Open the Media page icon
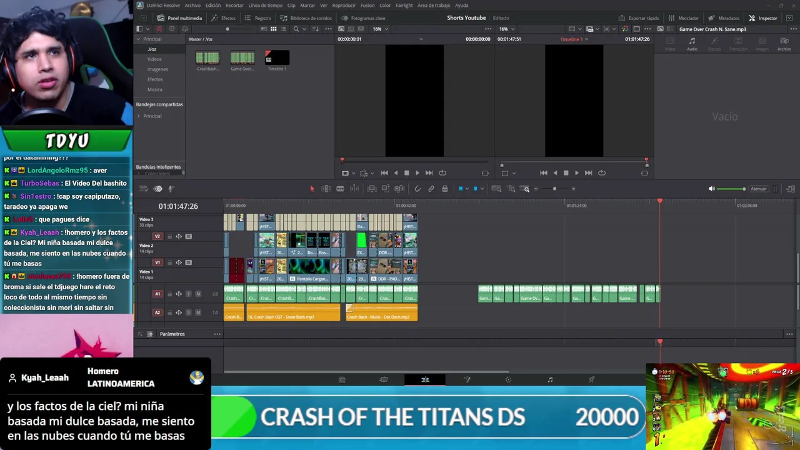This screenshot has height=450, width=800. (x=342, y=379)
